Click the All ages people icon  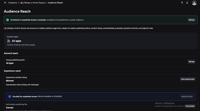[8, 41]
